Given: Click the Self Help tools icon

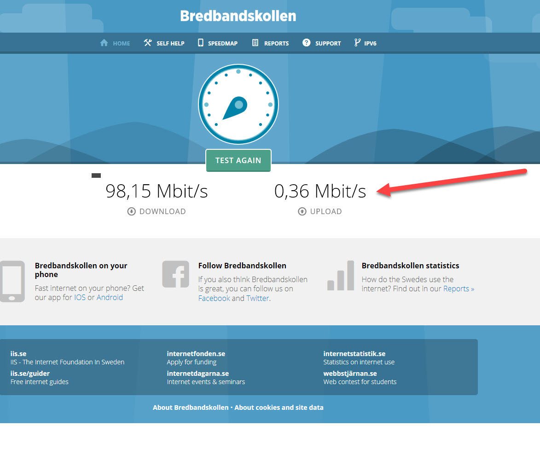Looking at the screenshot, I should (148, 43).
